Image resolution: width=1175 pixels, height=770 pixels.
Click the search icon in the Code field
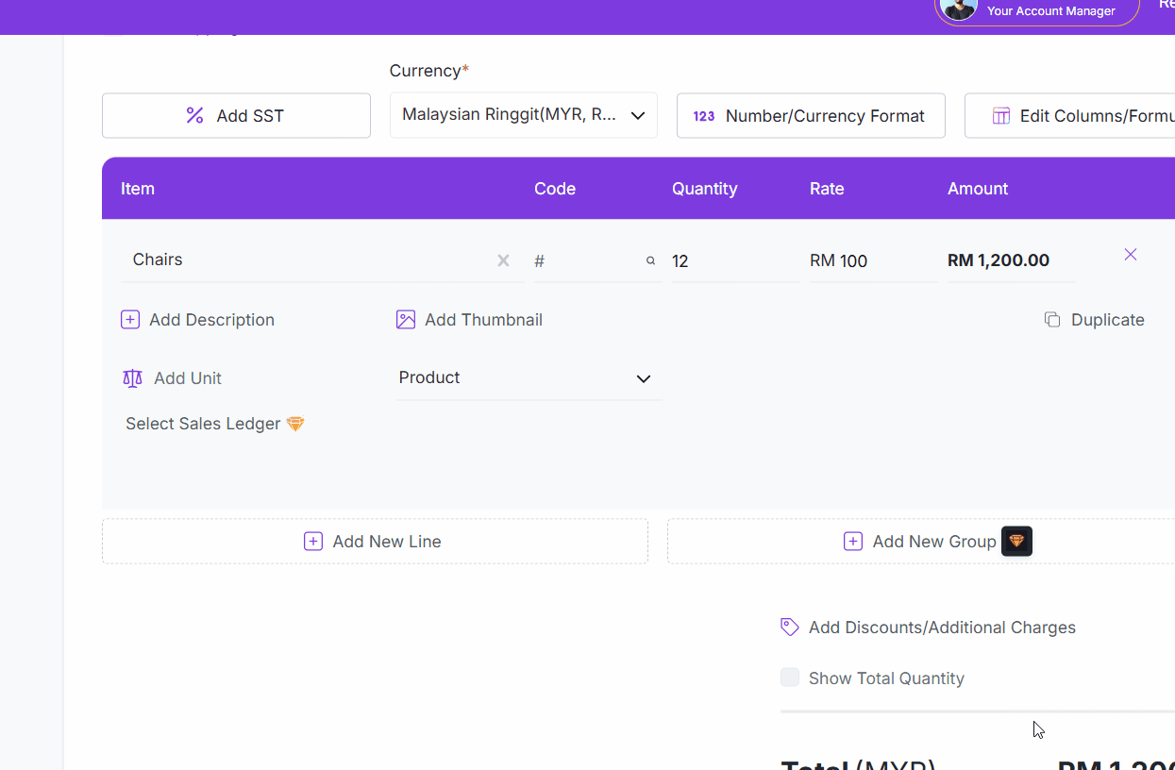coord(650,260)
